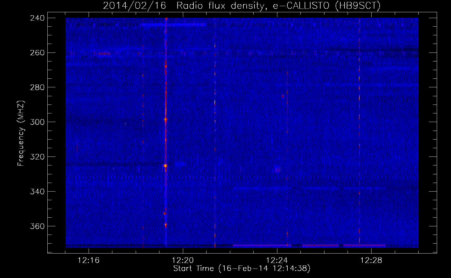Click the 240 frequency tick label
Viewport: 451px width, 278px height.
coord(37,18)
